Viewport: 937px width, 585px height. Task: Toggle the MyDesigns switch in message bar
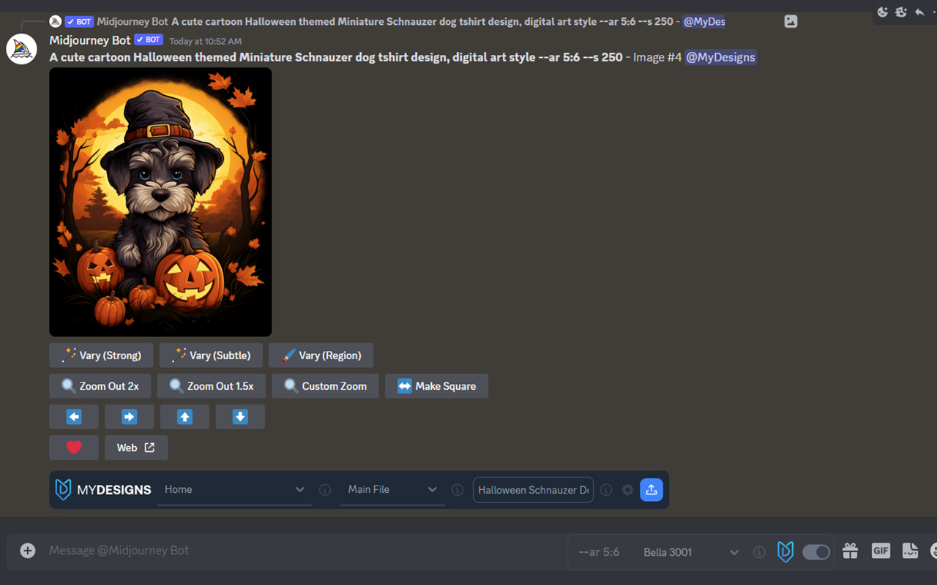(816, 552)
